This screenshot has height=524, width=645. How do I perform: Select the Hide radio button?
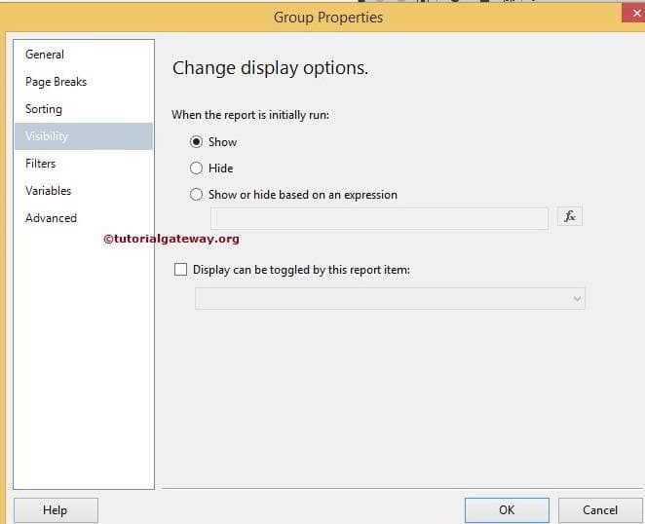[x=196, y=168]
